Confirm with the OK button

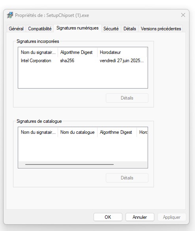(x=108, y=217)
